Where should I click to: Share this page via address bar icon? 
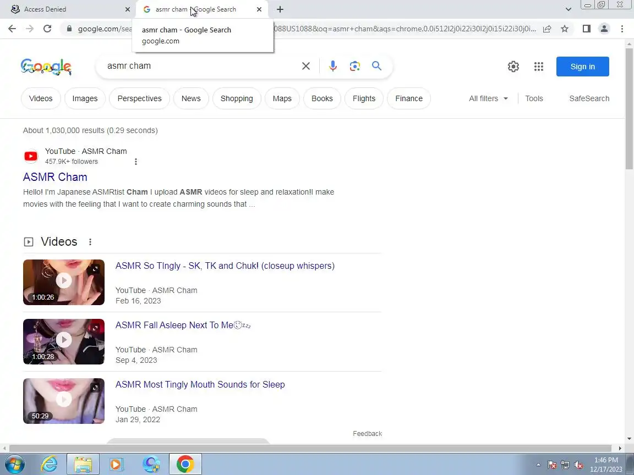pos(547,29)
